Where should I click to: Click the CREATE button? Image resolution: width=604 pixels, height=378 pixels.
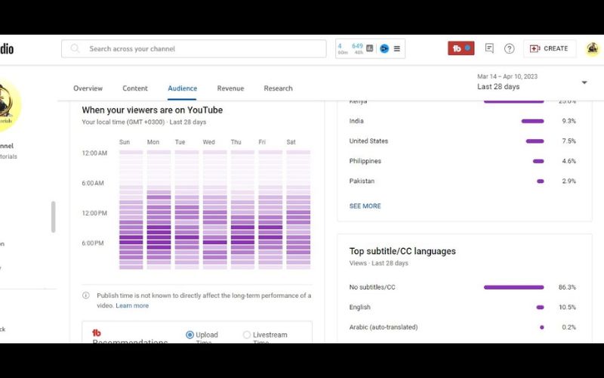[x=550, y=48]
